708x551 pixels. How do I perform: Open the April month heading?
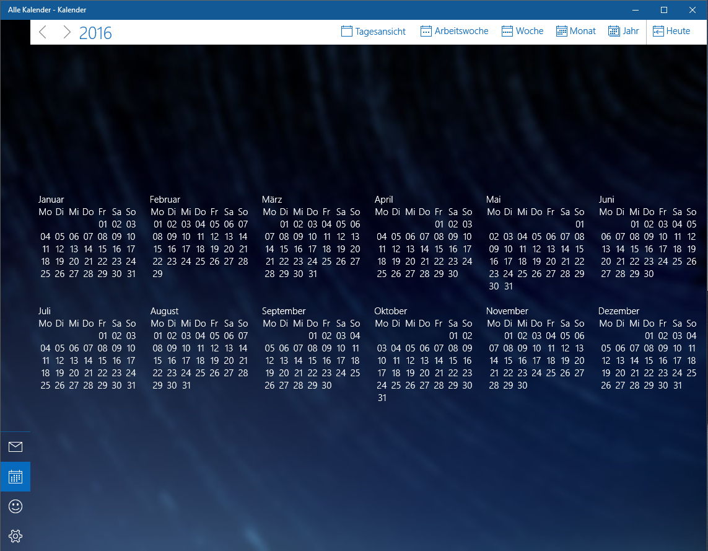(x=384, y=200)
